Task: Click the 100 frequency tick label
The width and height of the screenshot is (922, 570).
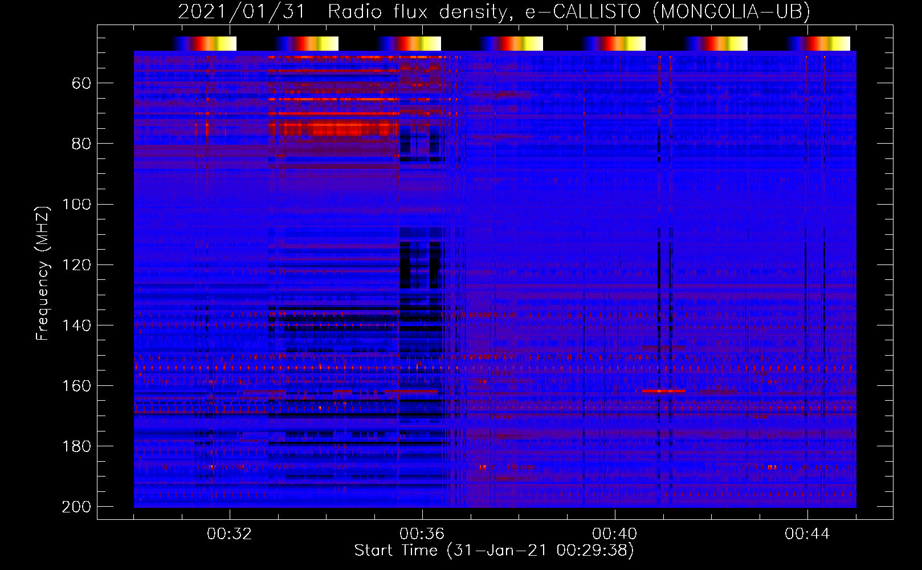Action: 77,204
